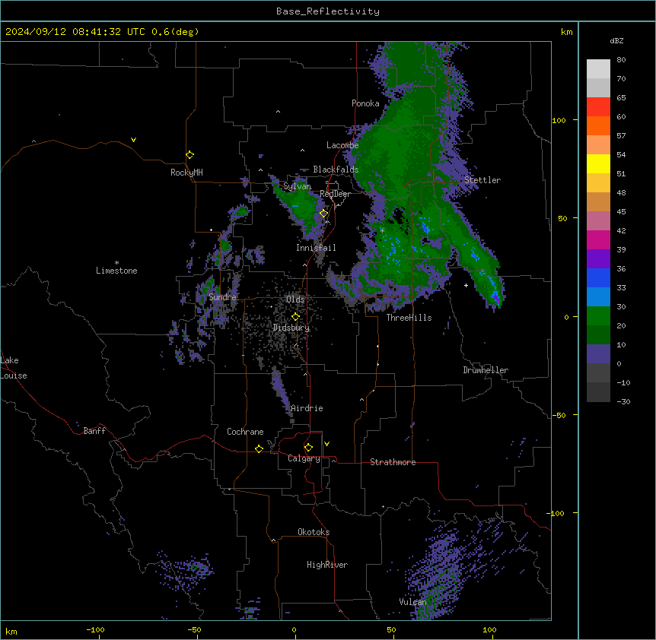This screenshot has width=656, height=640.
Task: Click the yellow diamond marker west of Calgary
Action: (259, 449)
